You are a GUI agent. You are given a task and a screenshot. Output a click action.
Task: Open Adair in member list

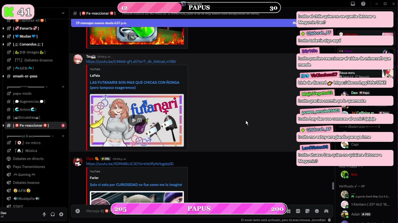point(355,214)
